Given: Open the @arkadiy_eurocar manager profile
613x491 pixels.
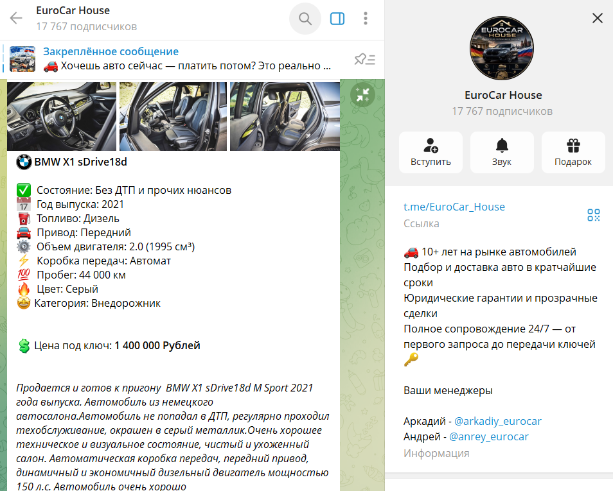Looking at the screenshot, I should 498,421.
